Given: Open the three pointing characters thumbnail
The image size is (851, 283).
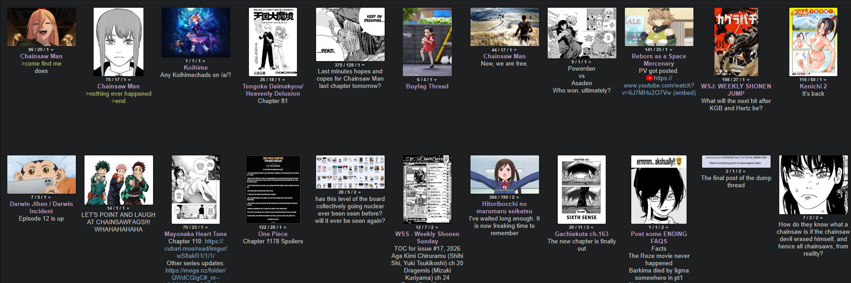Looking at the screenshot, I should pos(119,180).
